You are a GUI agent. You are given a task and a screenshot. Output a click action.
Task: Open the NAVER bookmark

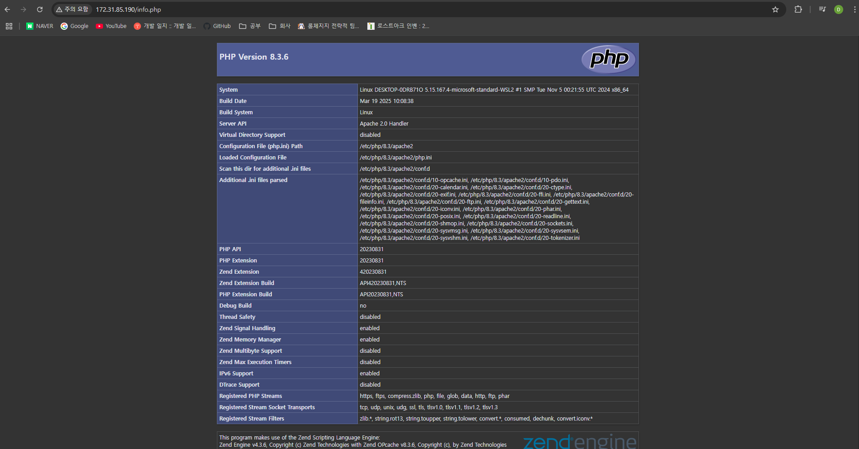pyautogui.click(x=40, y=26)
